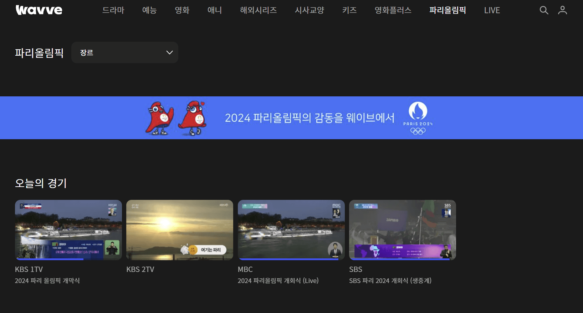Screen dimensions: 583x313
Task: Open title 2024 파리올림픽 개회식 (Live)
Action: point(278,281)
